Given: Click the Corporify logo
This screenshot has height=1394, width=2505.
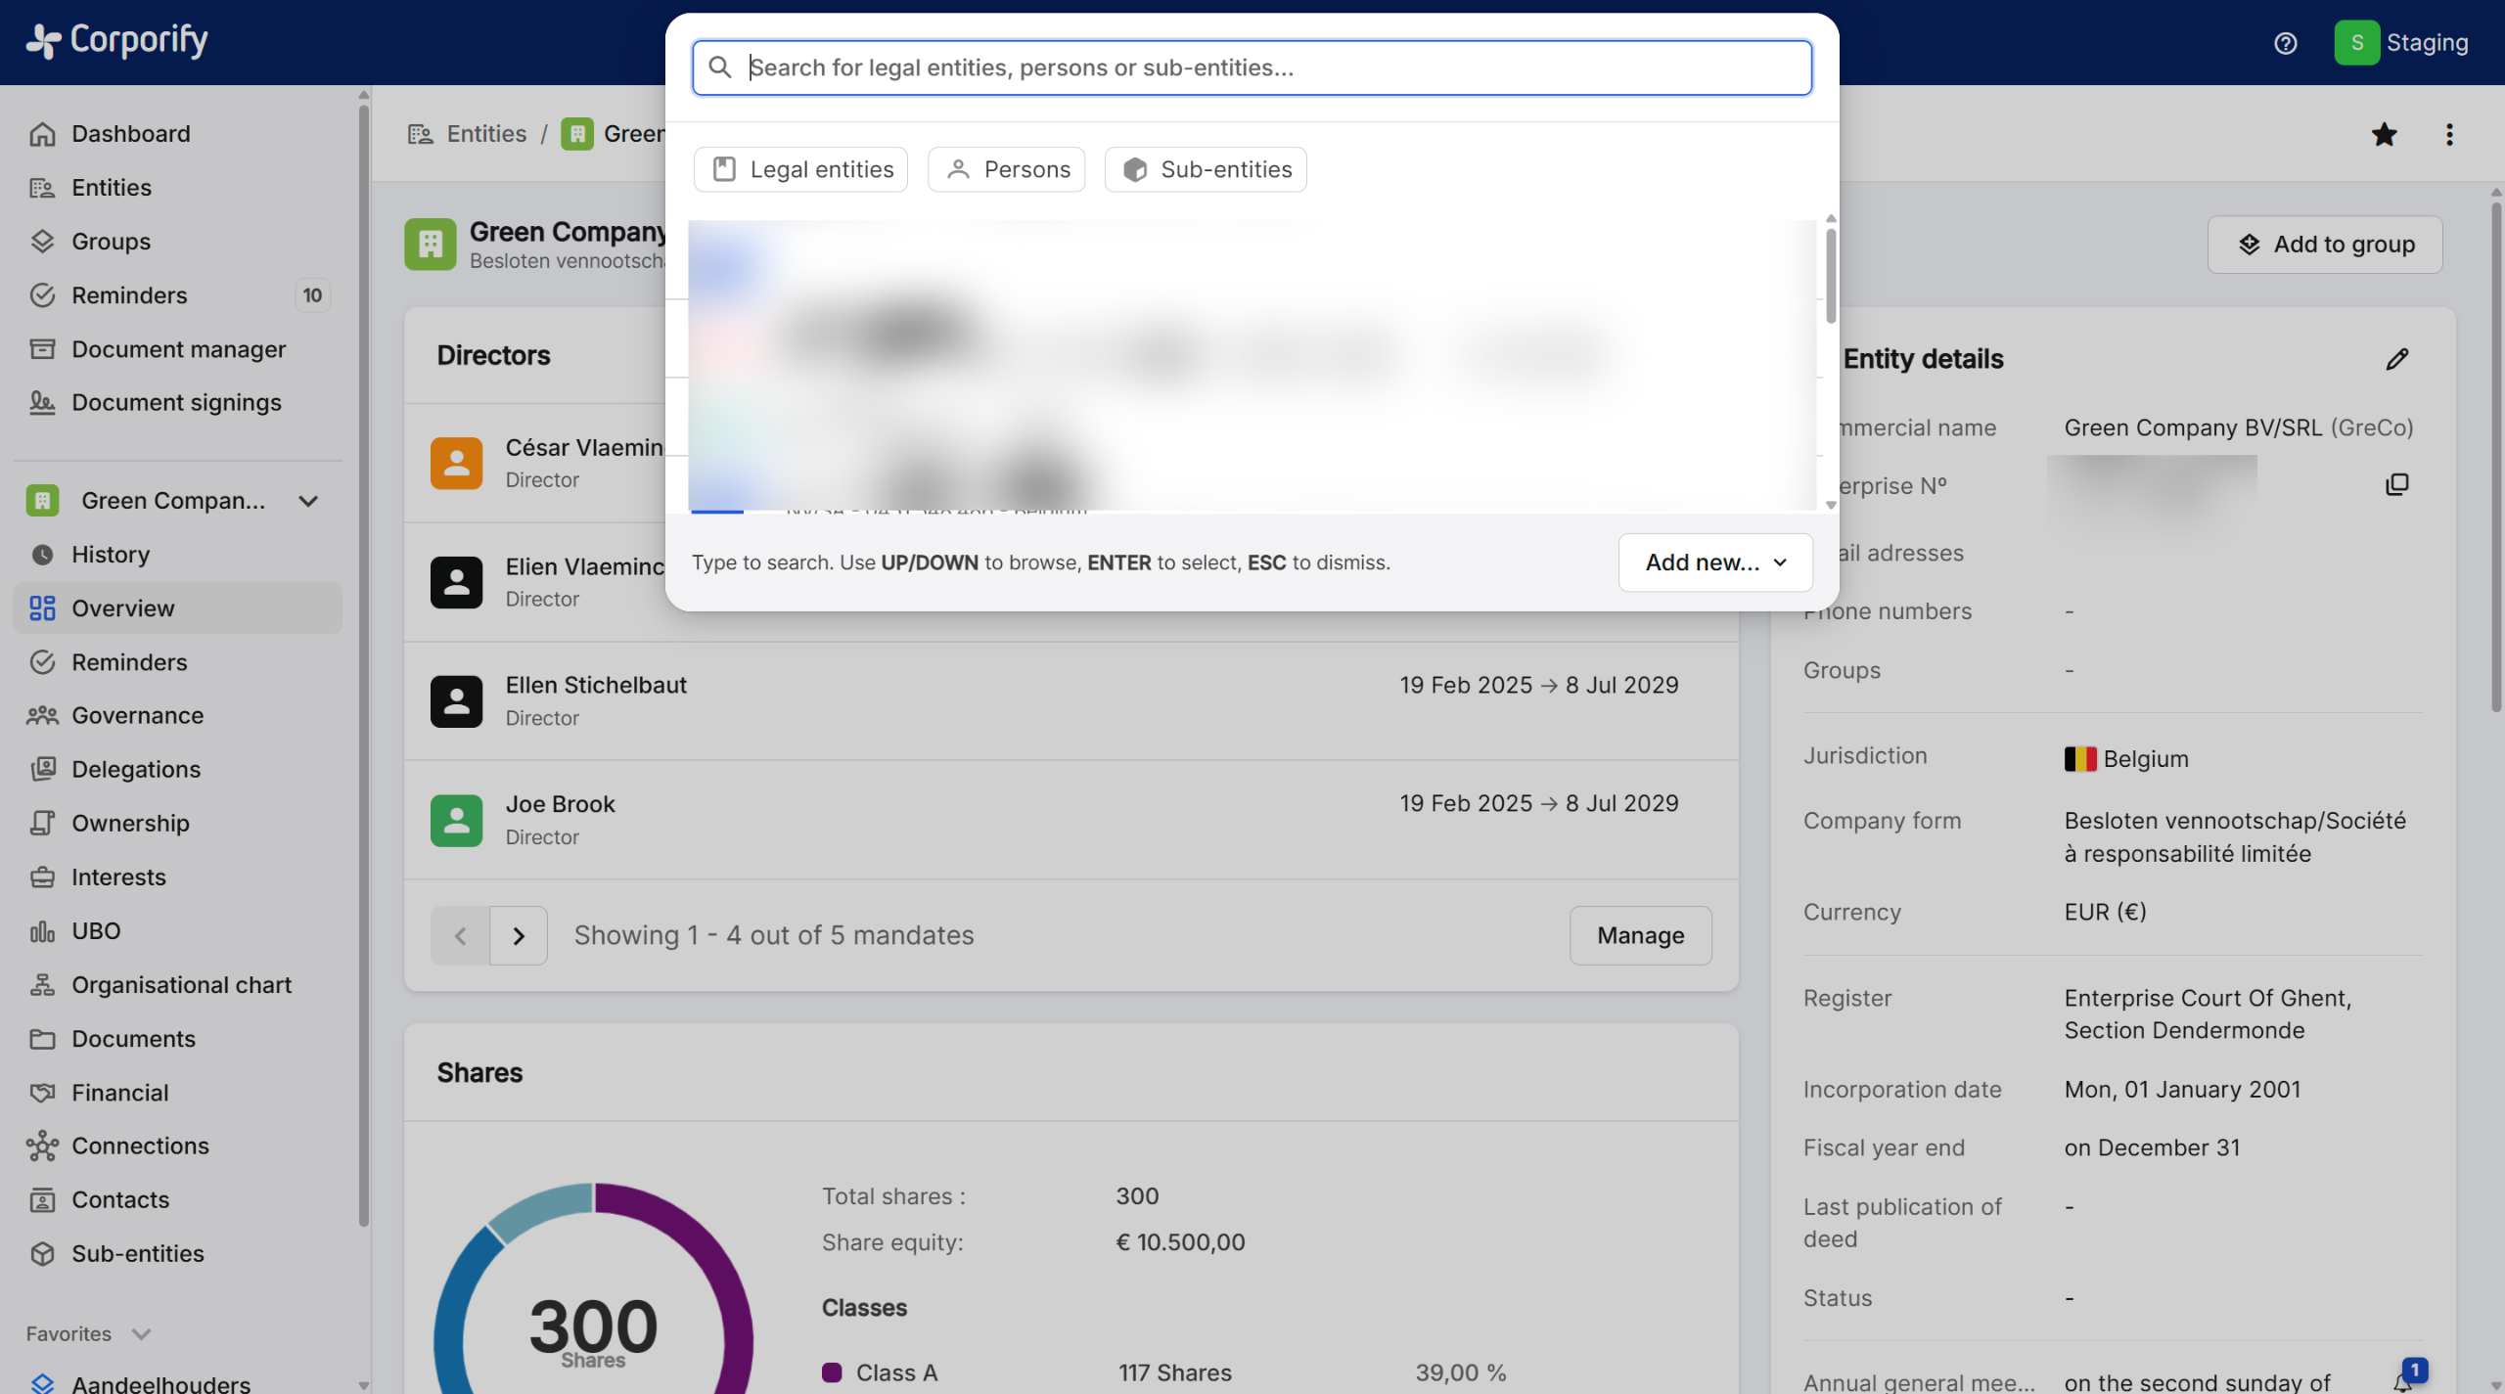Looking at the screenshot, I should point(117,41).
